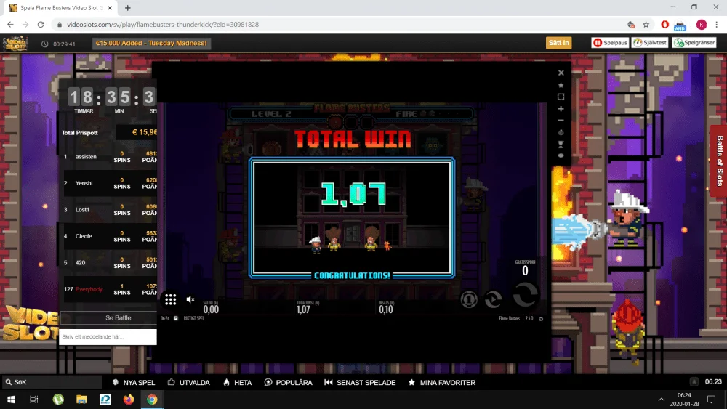Click the icon left of the 06:23 clock

694,381
